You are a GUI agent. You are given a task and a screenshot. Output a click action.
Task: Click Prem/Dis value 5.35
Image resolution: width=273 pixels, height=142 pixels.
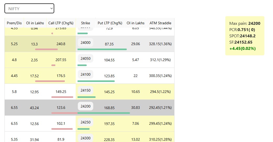[14, 139]
